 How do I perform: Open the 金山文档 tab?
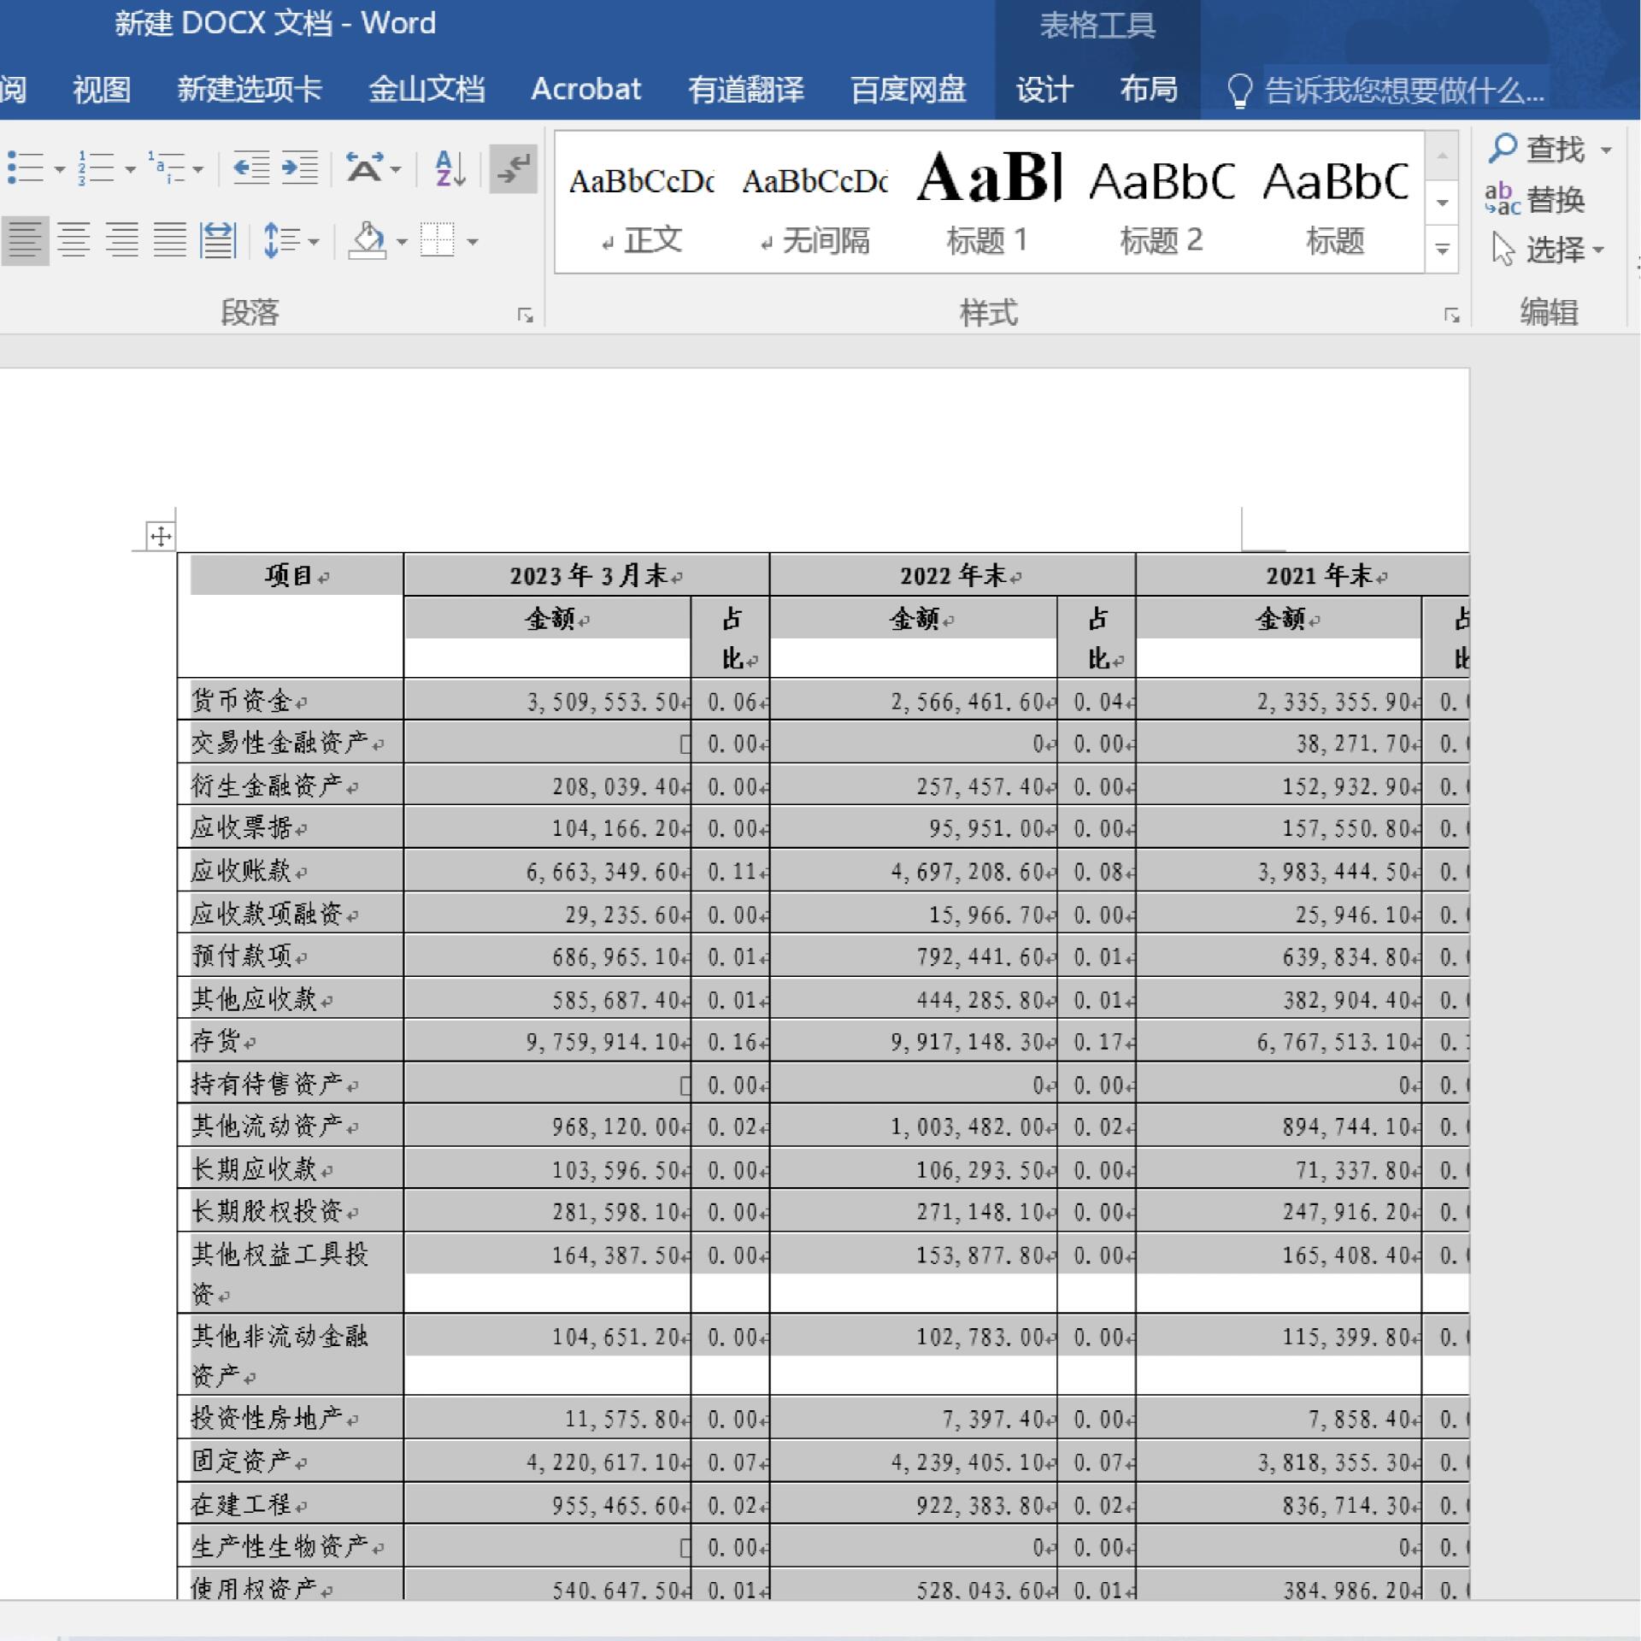426,89
